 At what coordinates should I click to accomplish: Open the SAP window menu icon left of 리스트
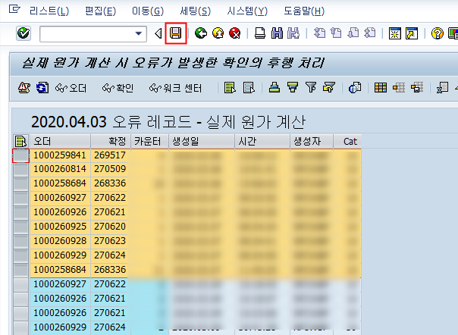tap(14, 10)
